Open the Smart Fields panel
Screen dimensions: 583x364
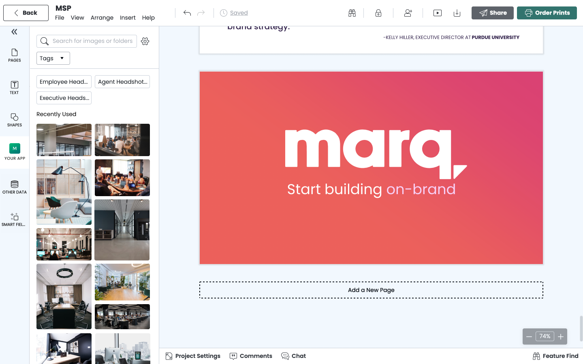pyautogui.click(x=15, y=220)
